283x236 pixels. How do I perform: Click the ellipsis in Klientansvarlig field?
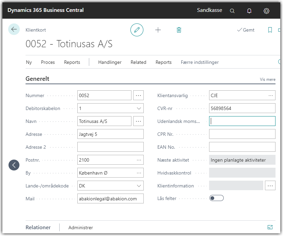(x=270, y=95)
